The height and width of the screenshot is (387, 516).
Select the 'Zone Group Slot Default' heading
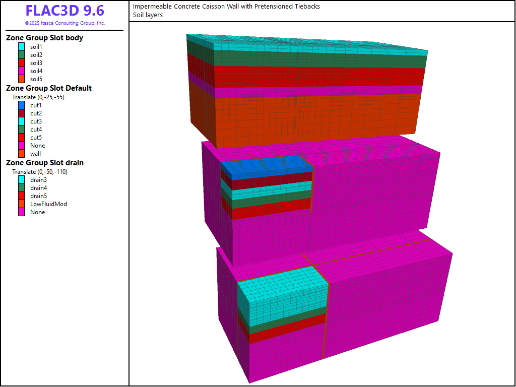pyautogui.click(x=48, y=88)
